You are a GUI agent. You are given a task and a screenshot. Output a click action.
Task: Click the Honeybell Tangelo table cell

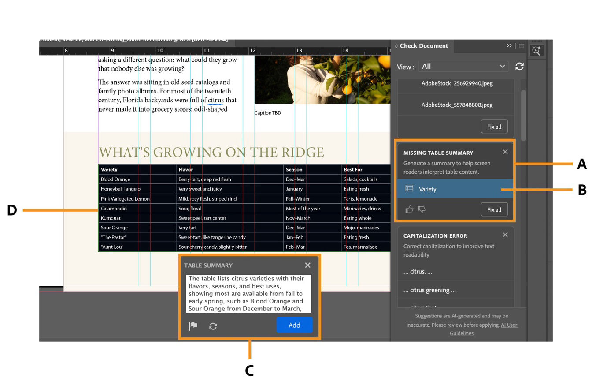pyautogui.click(x=137, y=189)
